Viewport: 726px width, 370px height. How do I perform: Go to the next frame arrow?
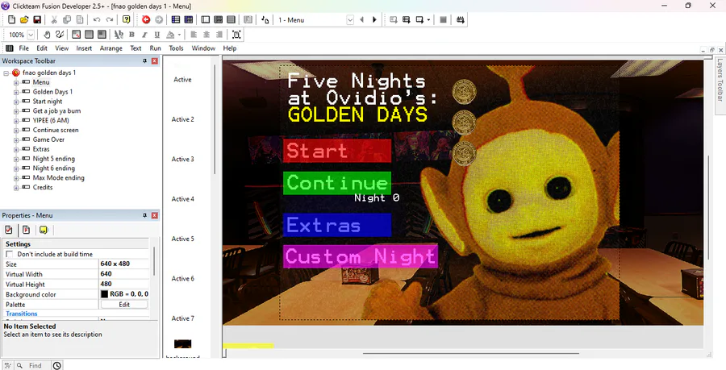pos(374,20)
